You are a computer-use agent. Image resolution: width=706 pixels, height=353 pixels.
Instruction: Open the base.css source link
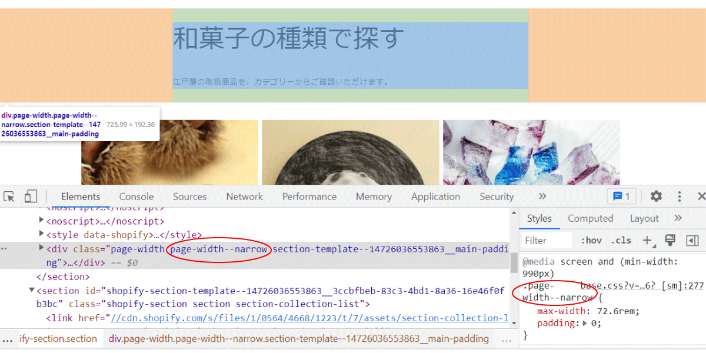(642, 285)
